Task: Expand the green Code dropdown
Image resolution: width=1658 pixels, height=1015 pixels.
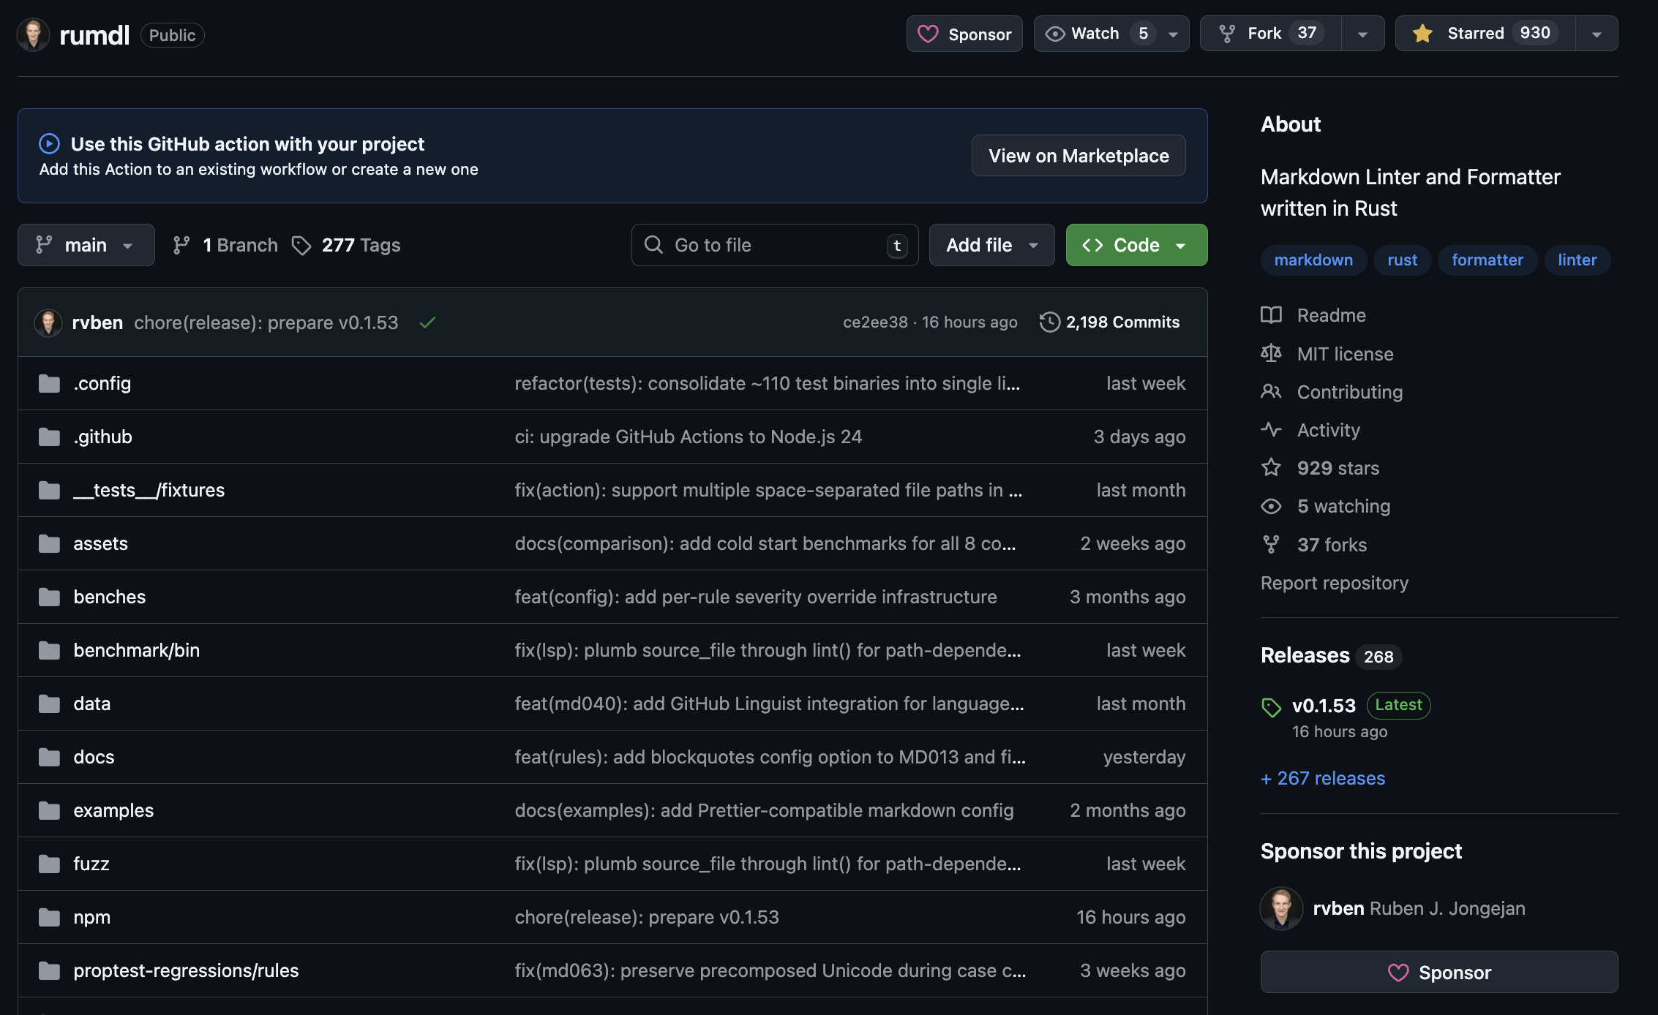Action: coord(1136,246)
